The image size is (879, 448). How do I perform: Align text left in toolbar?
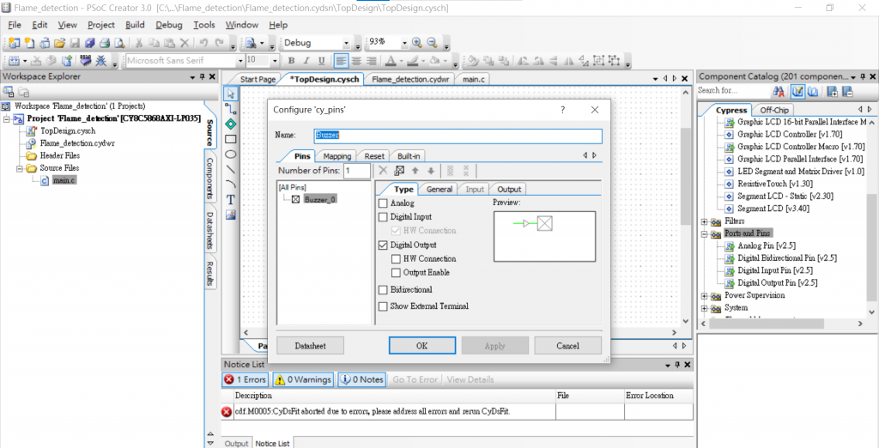341,61
